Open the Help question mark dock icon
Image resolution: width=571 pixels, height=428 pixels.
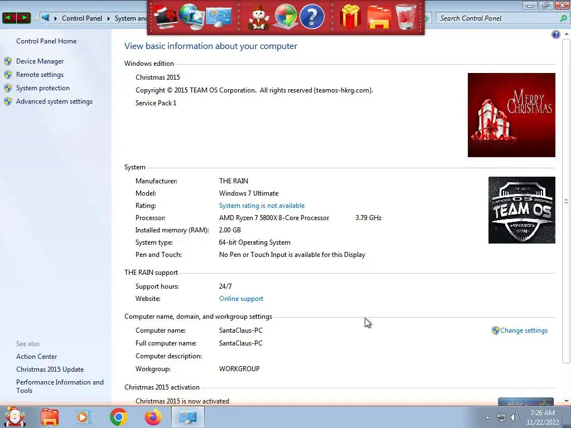click(x=312, y=17)
